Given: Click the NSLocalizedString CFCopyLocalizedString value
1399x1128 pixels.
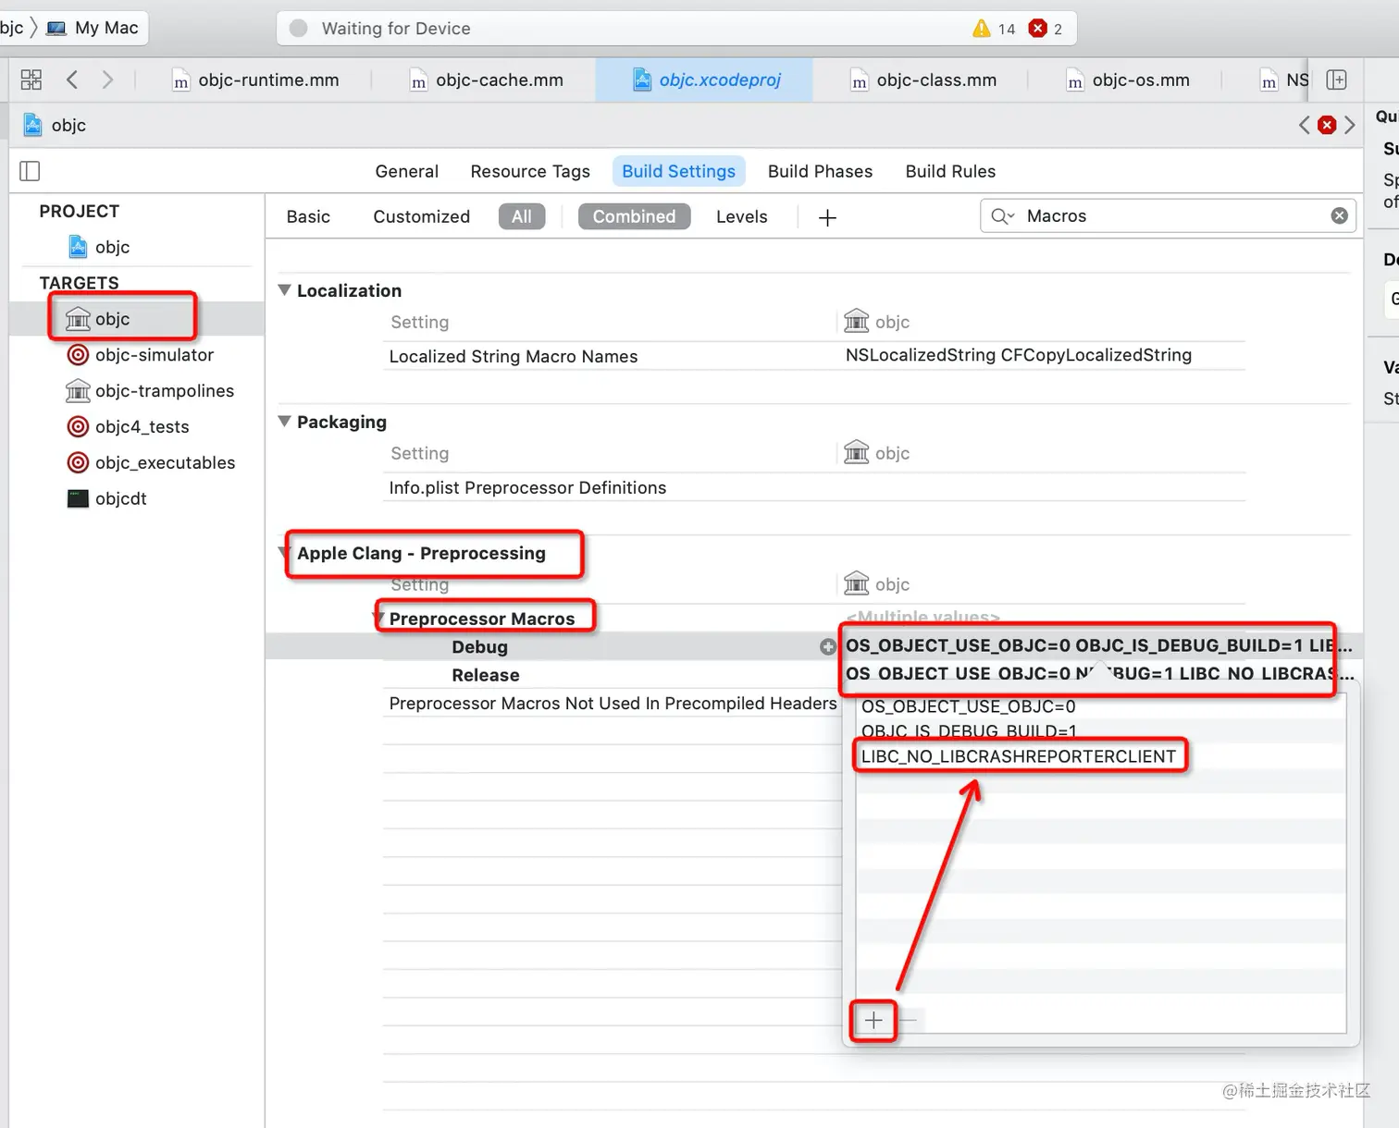Looking at the screenshot, I should 1019,355.
